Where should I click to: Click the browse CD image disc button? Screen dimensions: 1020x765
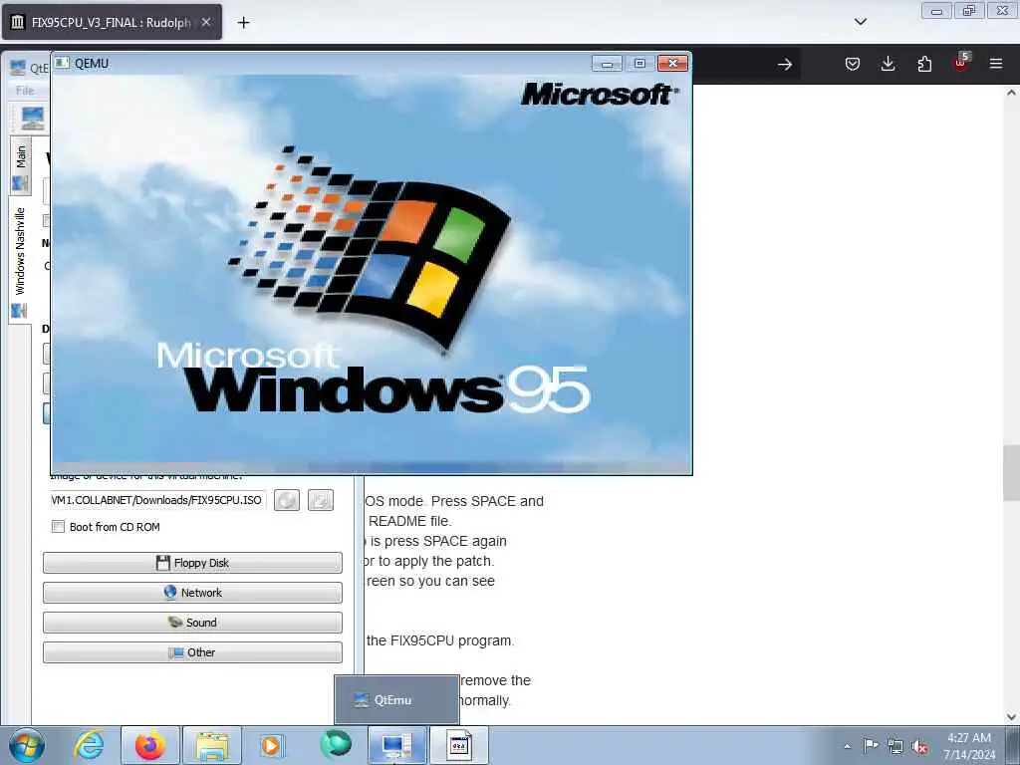286,500
